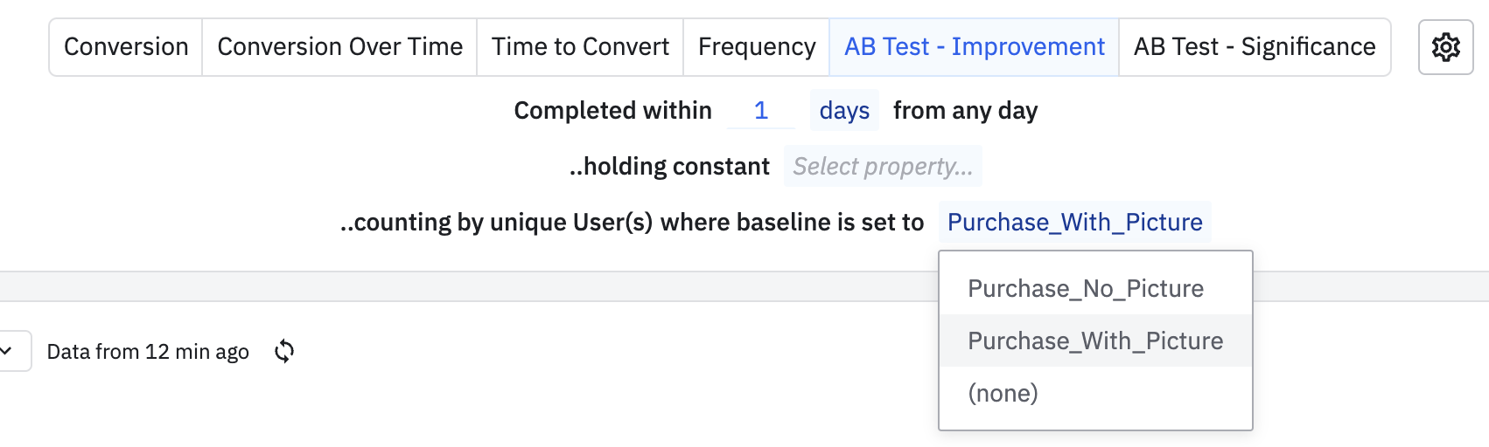The height and width of the screenshot is (447, 1489).
Task: Select AB Test - Improvement tab
Action: [974, 47]
